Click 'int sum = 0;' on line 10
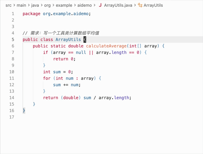This screenshot has width=203, height=154. click(x=58, y=72)
